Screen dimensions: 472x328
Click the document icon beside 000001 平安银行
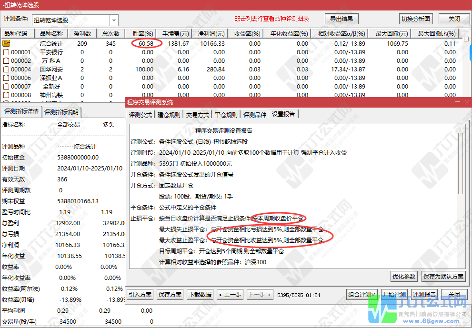[x=6, y=52]
